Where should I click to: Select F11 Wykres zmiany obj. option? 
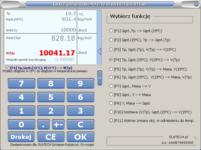(152, 120)
